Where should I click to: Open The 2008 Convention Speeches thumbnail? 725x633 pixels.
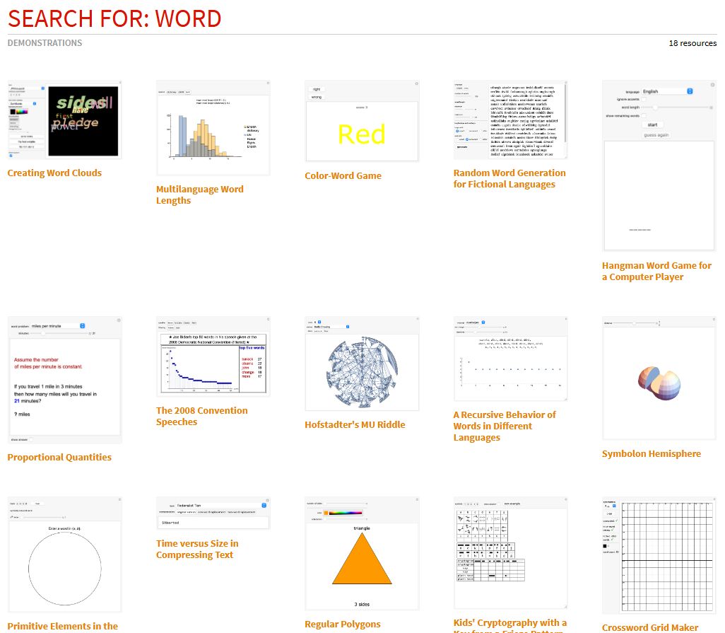[x=213, y=356]
